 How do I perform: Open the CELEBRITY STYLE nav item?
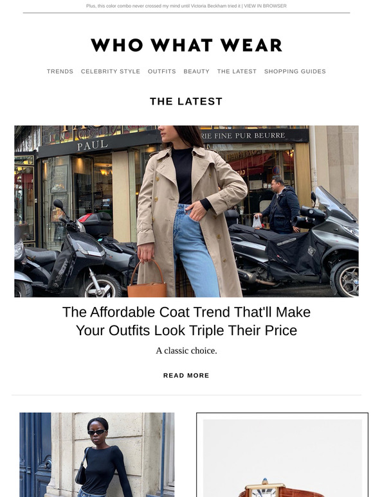pyautogui.click(x=111, y=71)
